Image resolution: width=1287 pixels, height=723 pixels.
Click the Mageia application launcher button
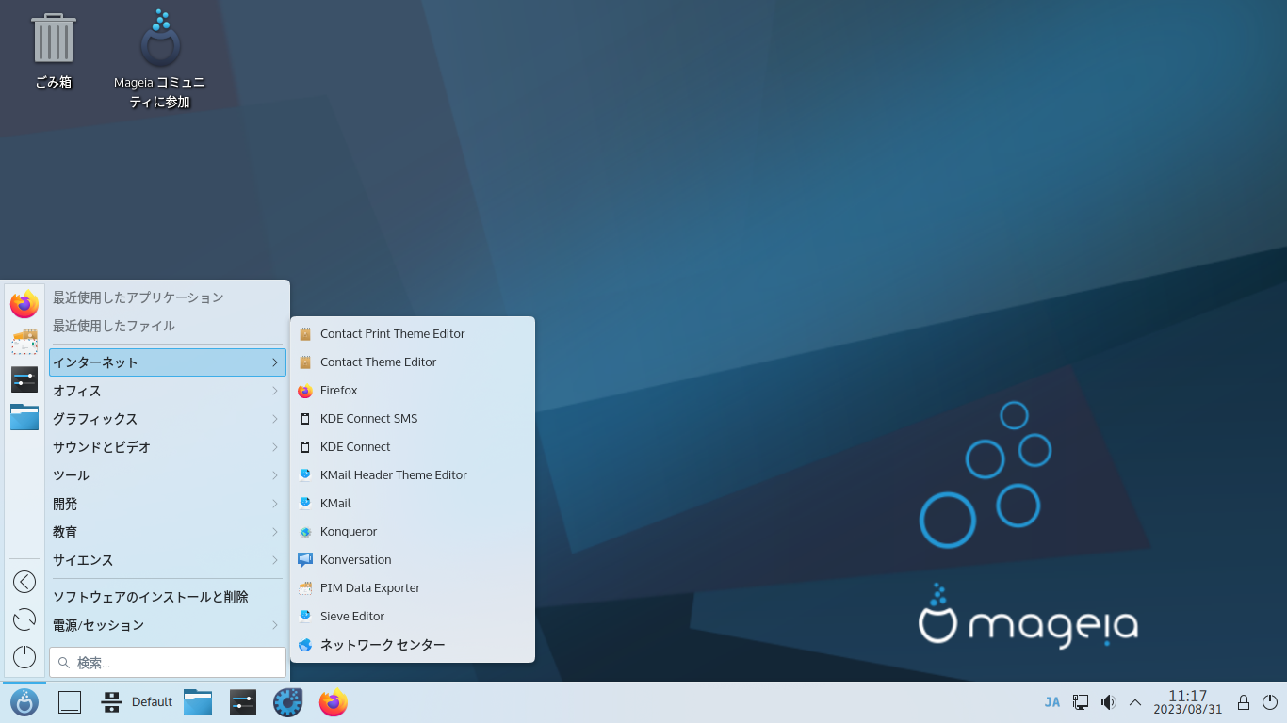(24, 702)
